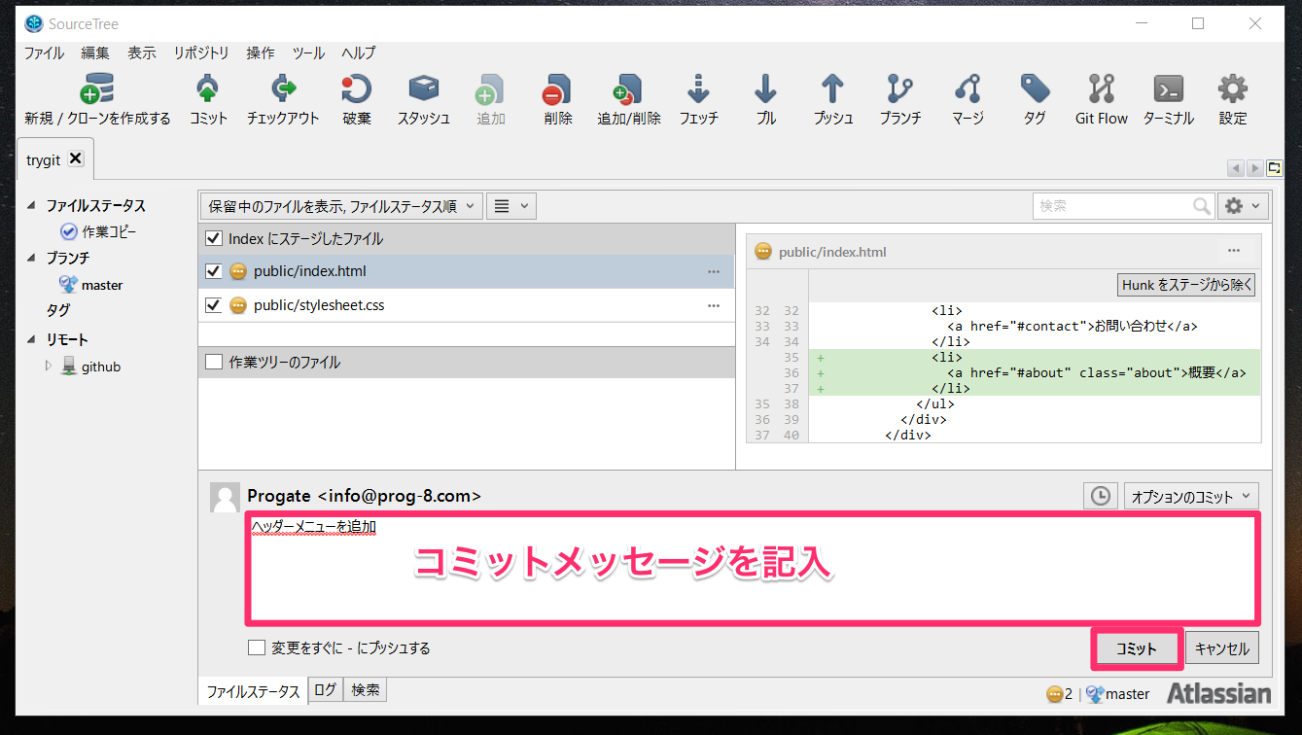This screenshot has height=735, width=1302.
Task: Click Hunk をステージから除く button
Action: pos(1185,284)
